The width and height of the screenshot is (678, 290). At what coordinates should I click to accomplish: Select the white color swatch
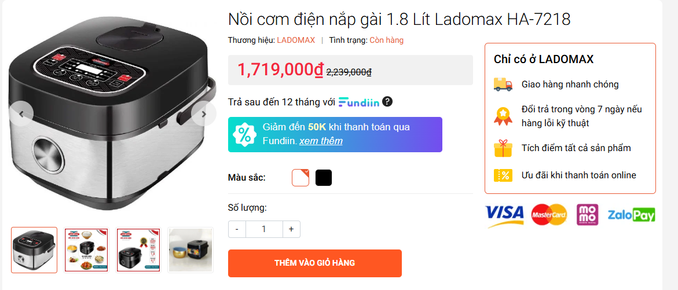point(300,178)
